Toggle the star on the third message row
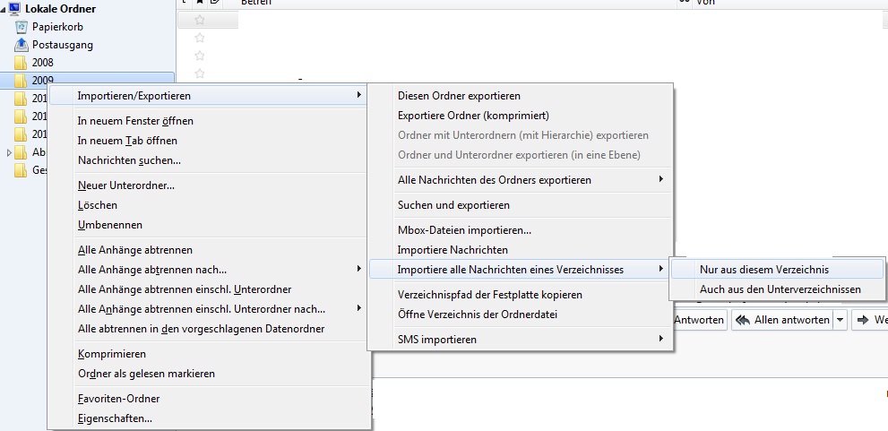Viewport: 888px width, 431px height. click(200, 56)
